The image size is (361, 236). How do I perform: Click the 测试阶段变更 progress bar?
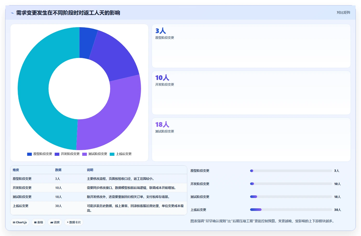[291, 197]
